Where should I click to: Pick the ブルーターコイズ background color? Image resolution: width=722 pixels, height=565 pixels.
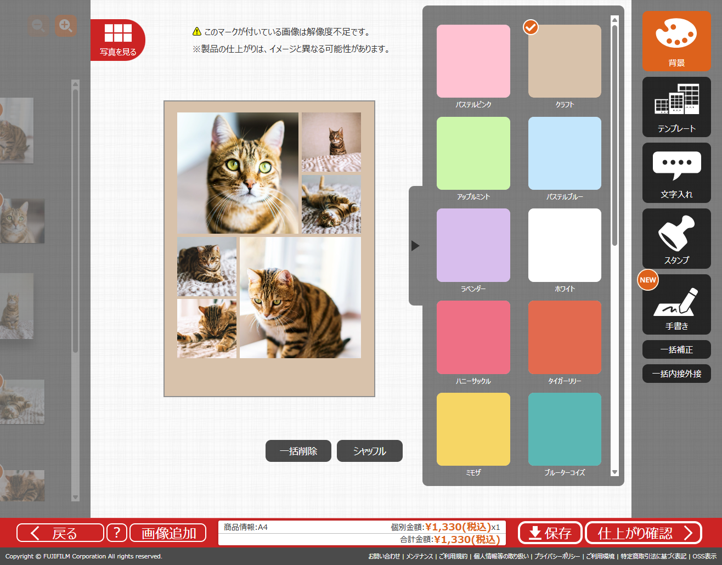click(x=565, y=429)
